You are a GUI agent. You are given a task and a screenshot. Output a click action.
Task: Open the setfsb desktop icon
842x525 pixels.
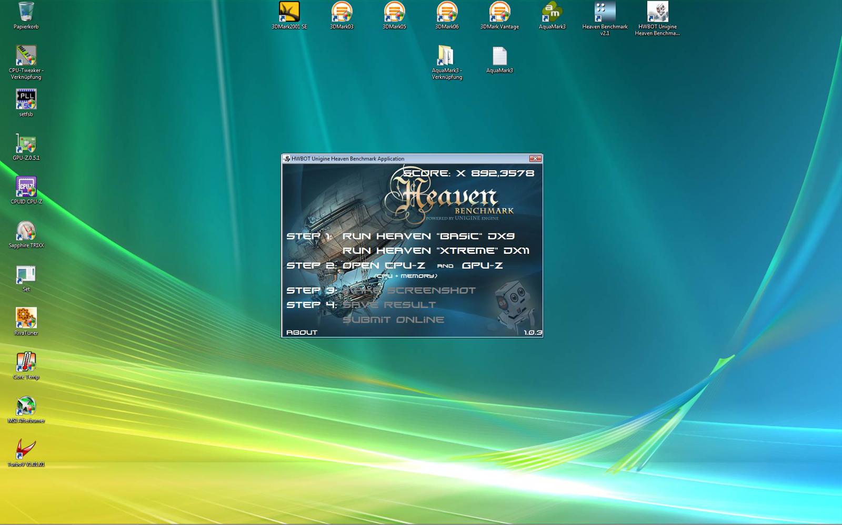point(26,102)
